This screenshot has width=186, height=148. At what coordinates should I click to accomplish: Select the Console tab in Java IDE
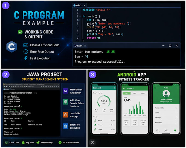[7, 89]
